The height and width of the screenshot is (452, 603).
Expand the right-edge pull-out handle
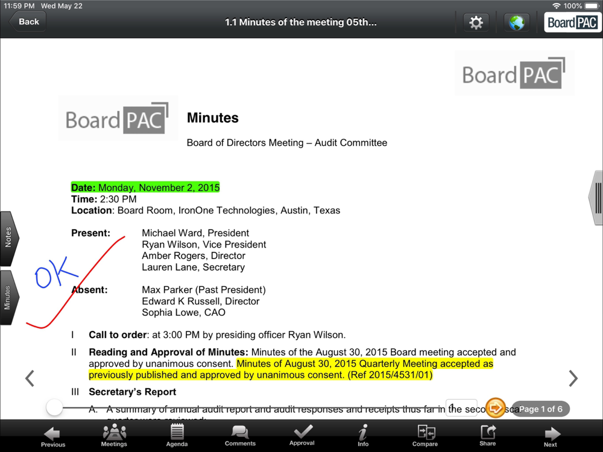click(x=596, y=198)
